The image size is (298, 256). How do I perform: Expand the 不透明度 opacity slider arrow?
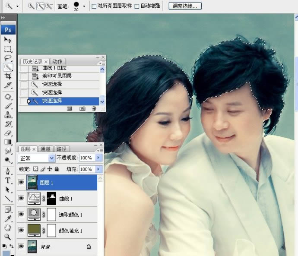pos(98,158)
